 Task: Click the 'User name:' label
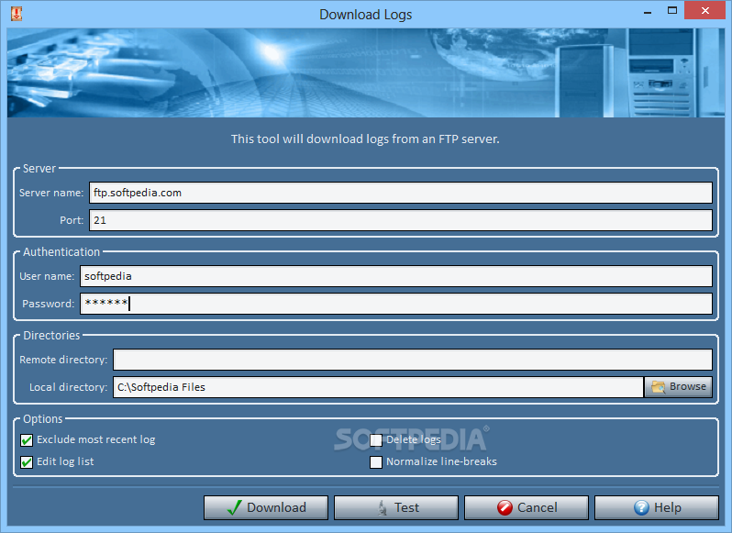pyautogui.click(x=47, y=276)
